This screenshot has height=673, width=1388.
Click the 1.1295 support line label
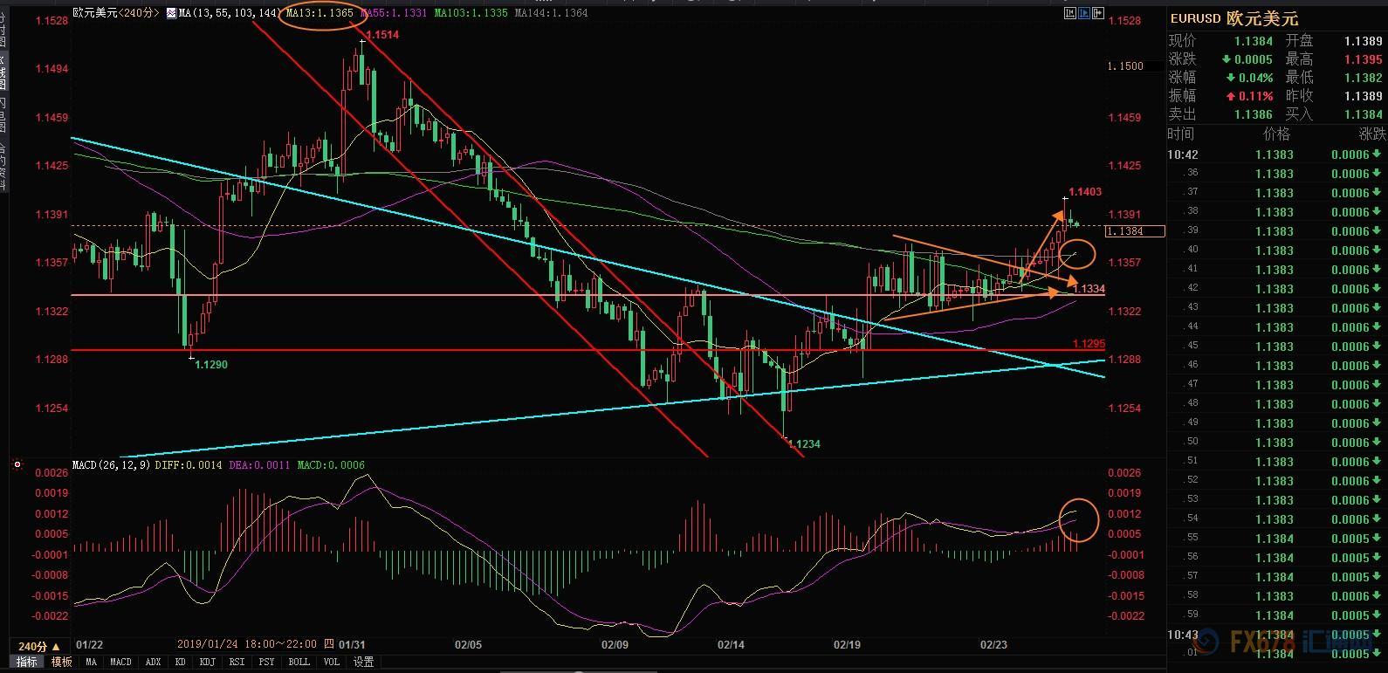click(1089, 344)
